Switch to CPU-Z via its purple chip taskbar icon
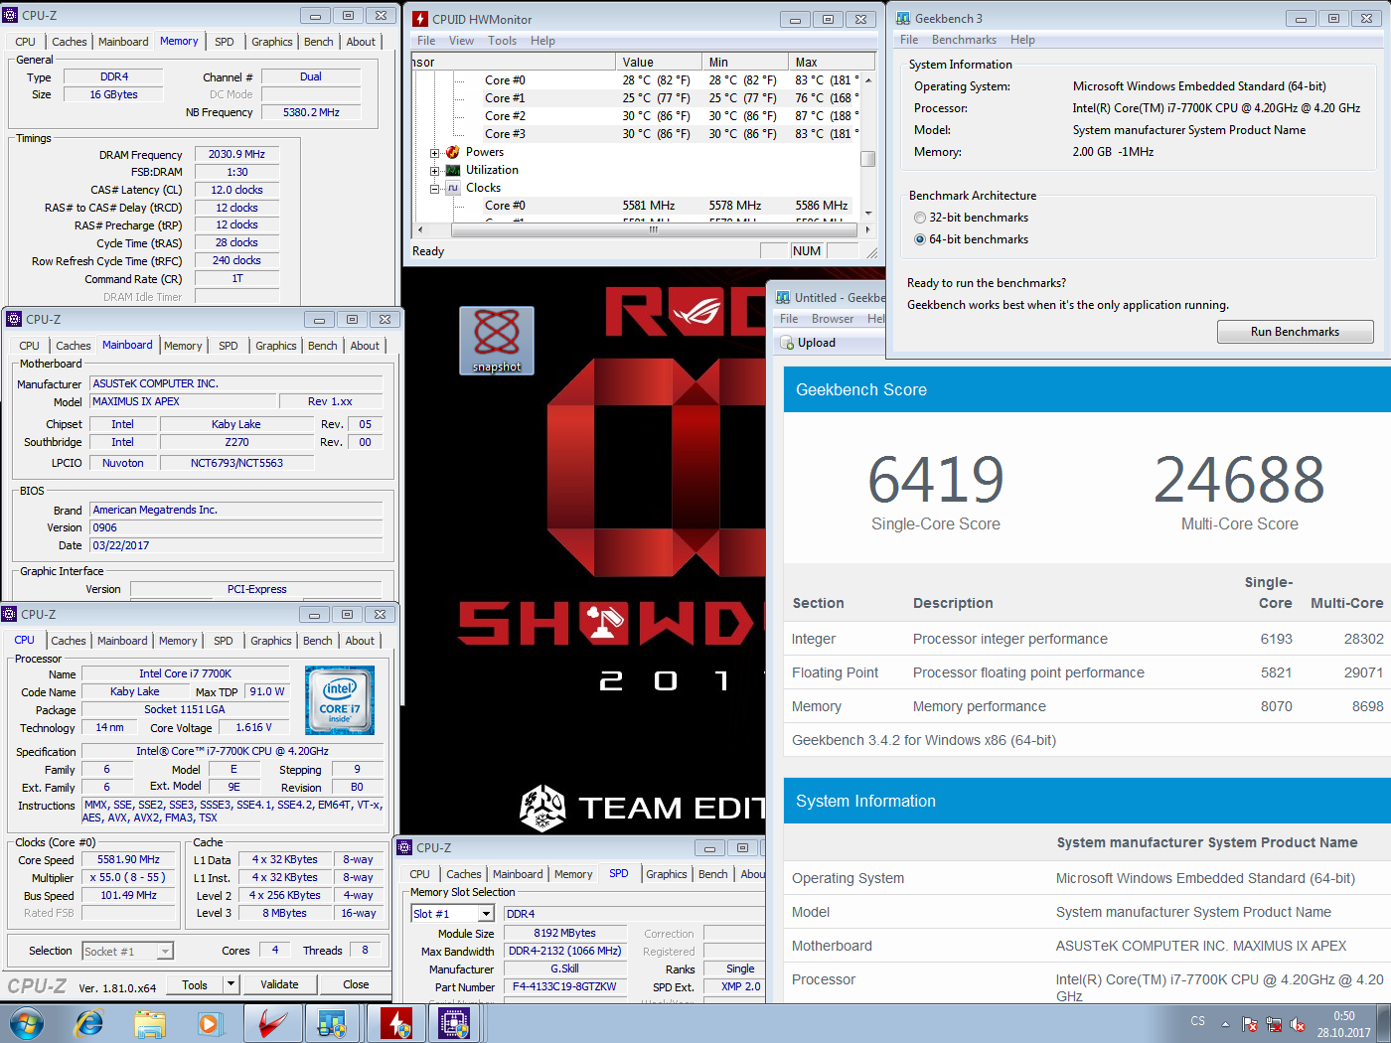 tap(454, 1023)
